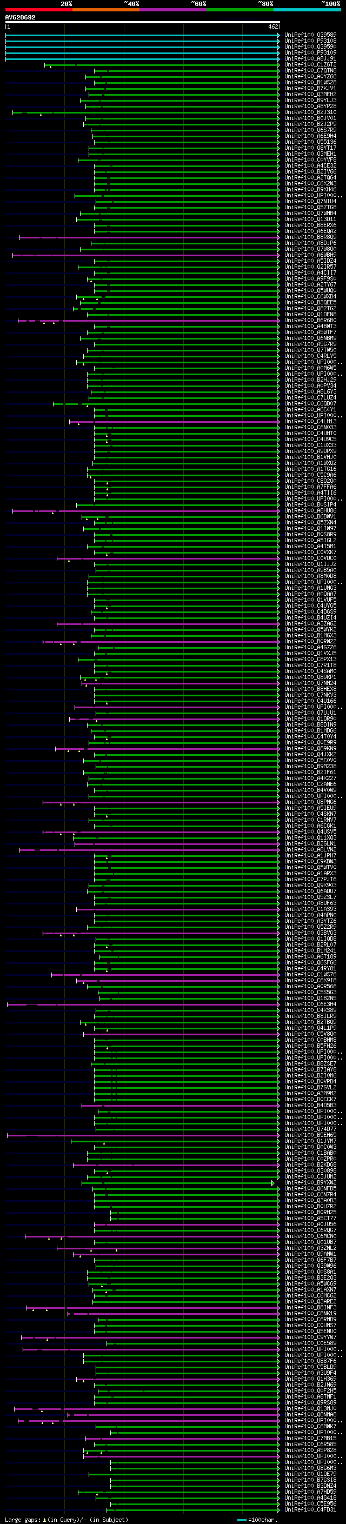This screenshot has height=1524, width=346.
Task: Open hit UniRef100_C1ZGT2
Action: [x=310, y=64]
